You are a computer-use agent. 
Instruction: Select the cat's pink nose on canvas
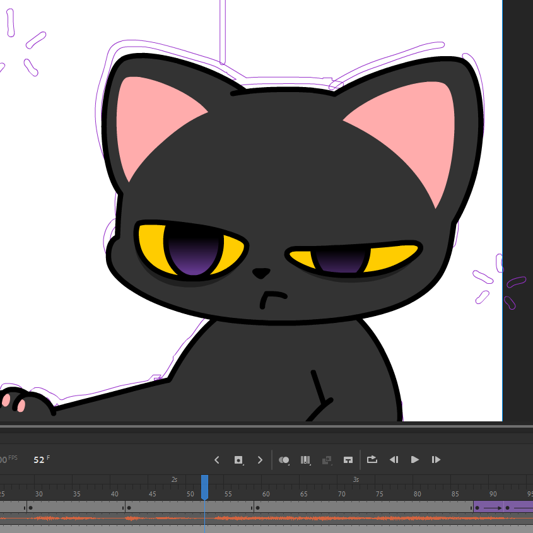[x=261, y=273]
